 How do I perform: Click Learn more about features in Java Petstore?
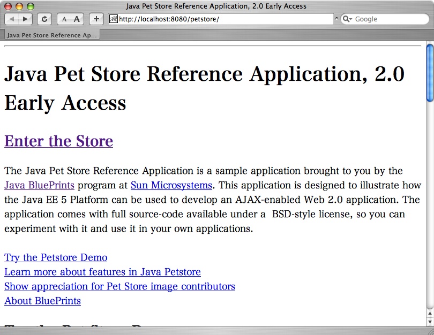pos(102,272)
